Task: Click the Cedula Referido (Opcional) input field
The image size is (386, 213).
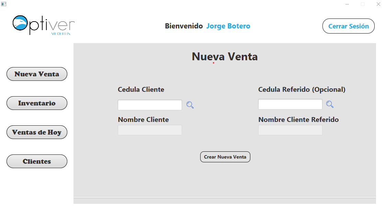Action: (x=290, y=104)
